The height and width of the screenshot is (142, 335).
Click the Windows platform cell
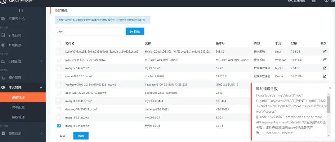pos(280,60)
